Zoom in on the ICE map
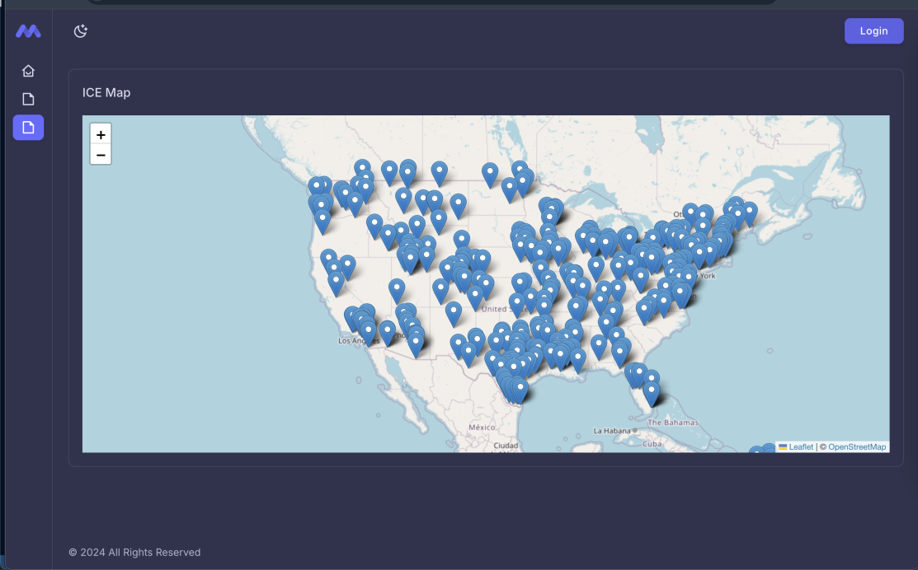Viewport: 918px width, 570px height. click(x=101, y=134)
